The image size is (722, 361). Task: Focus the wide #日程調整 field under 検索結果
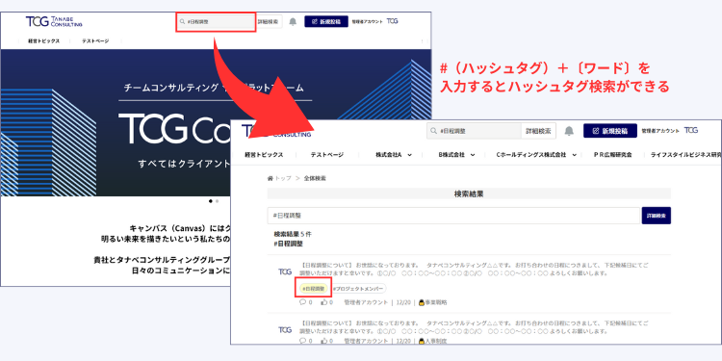click(454, 216)
